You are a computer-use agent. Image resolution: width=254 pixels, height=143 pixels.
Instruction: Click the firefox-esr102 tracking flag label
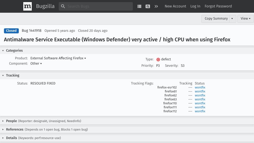pyautogui.click(x=167, y=87)
